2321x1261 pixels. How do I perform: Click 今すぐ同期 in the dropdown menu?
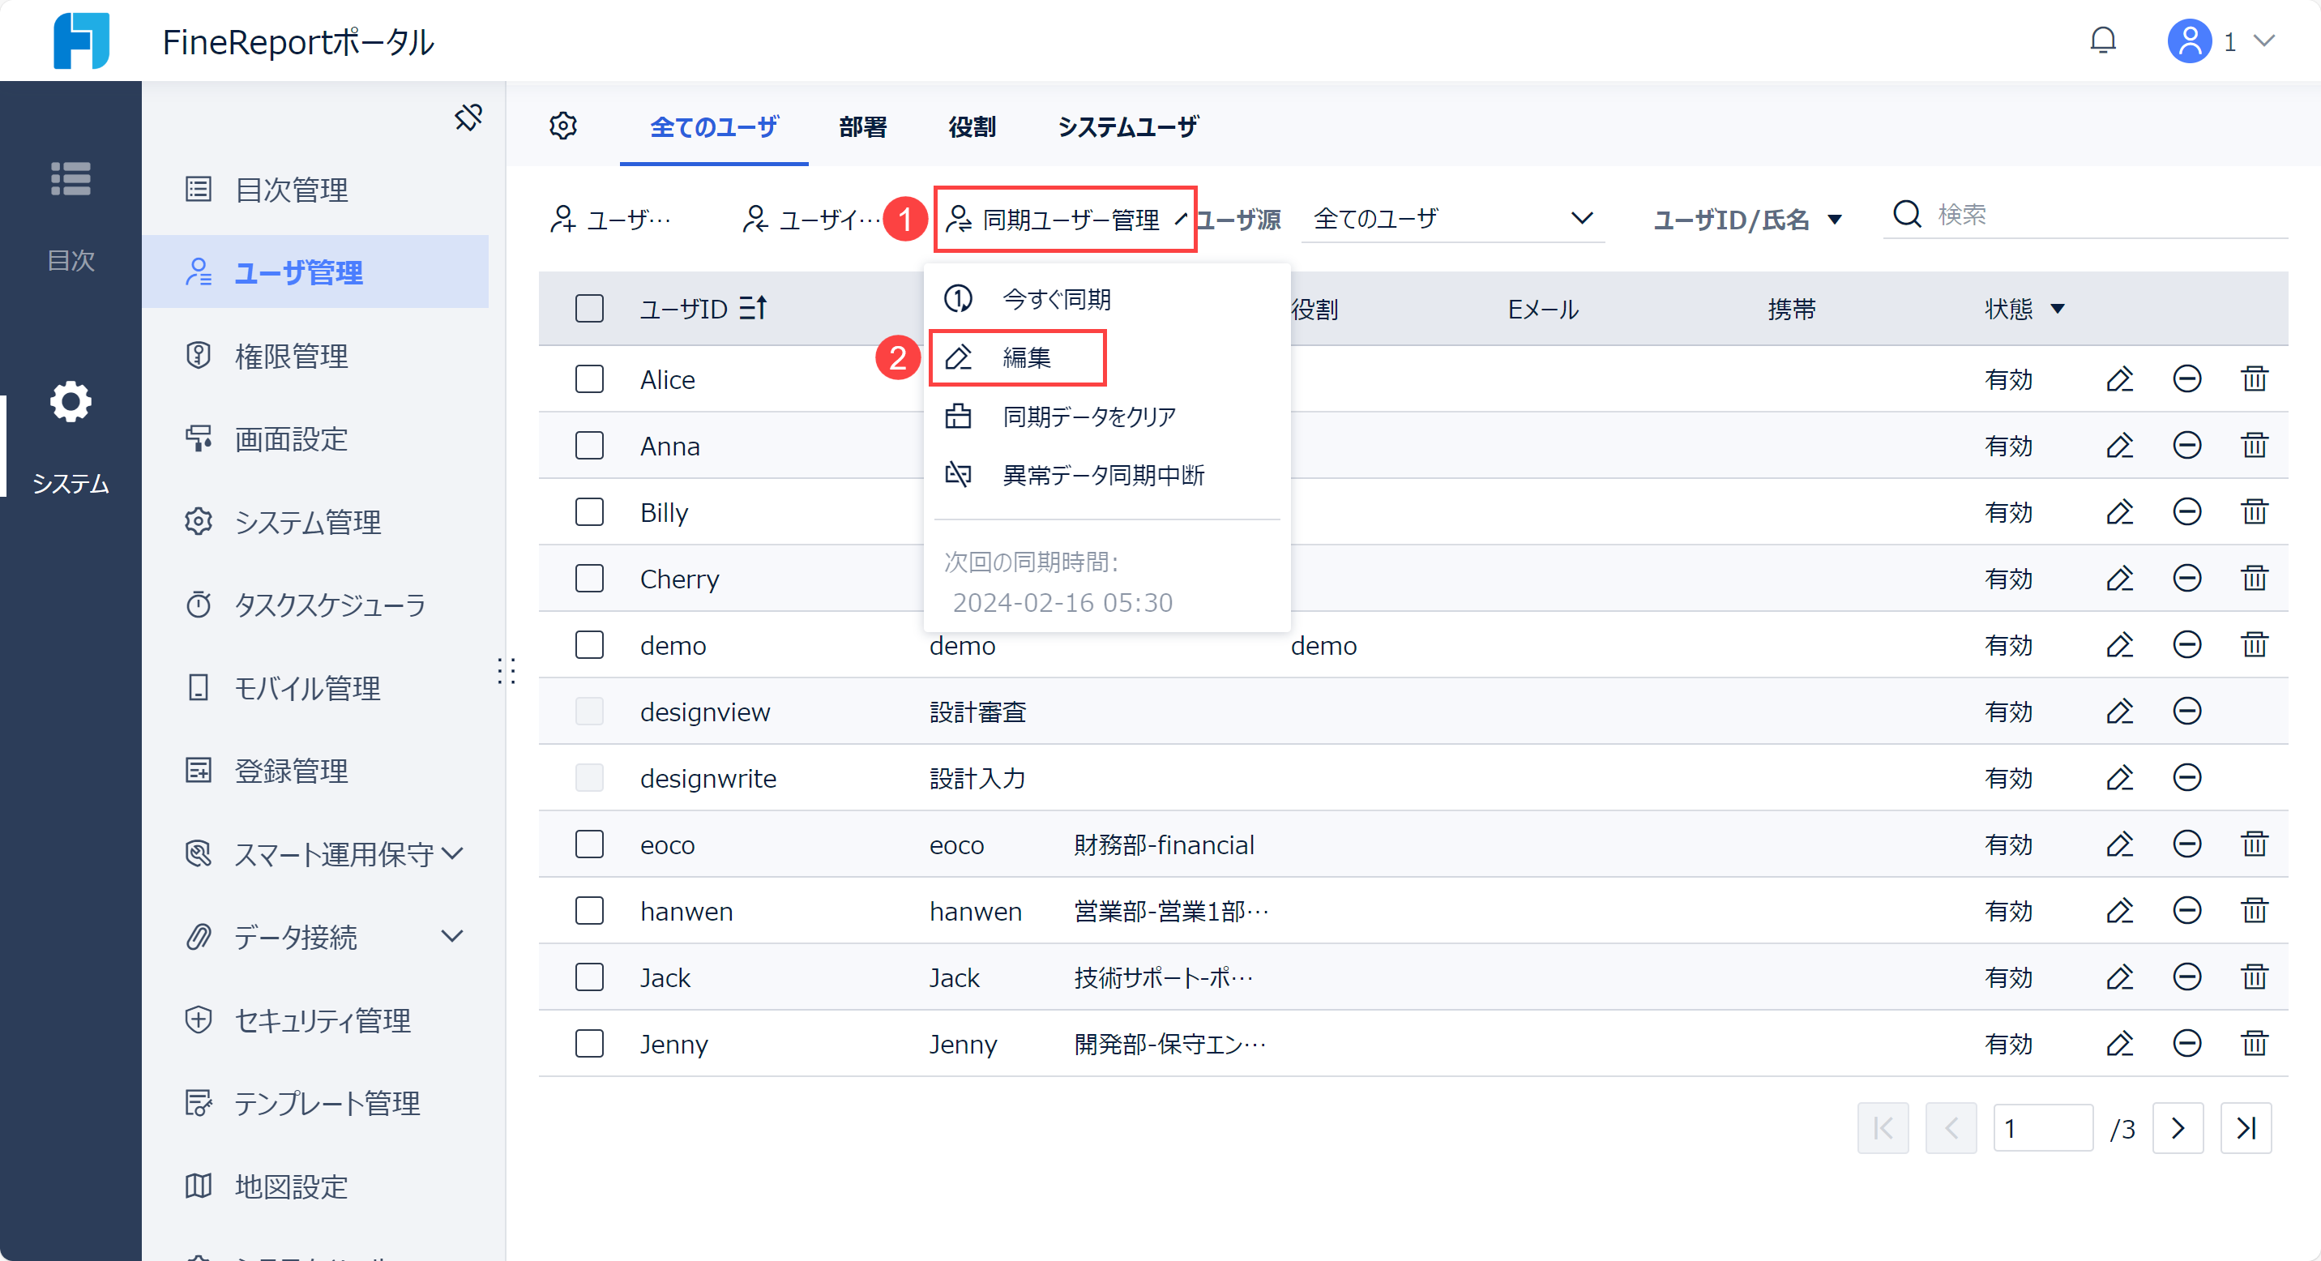pyautogui.click(x=1055, y=299)
